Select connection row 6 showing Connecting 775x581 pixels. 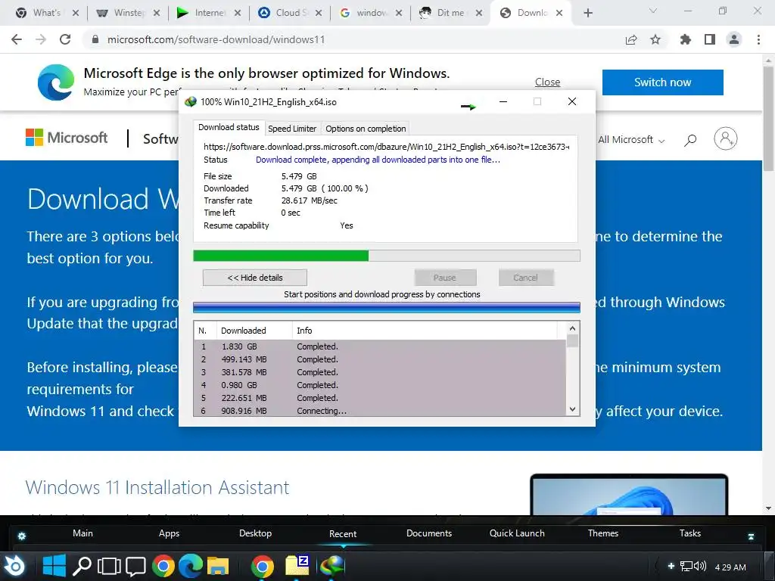tap(380, 411)
